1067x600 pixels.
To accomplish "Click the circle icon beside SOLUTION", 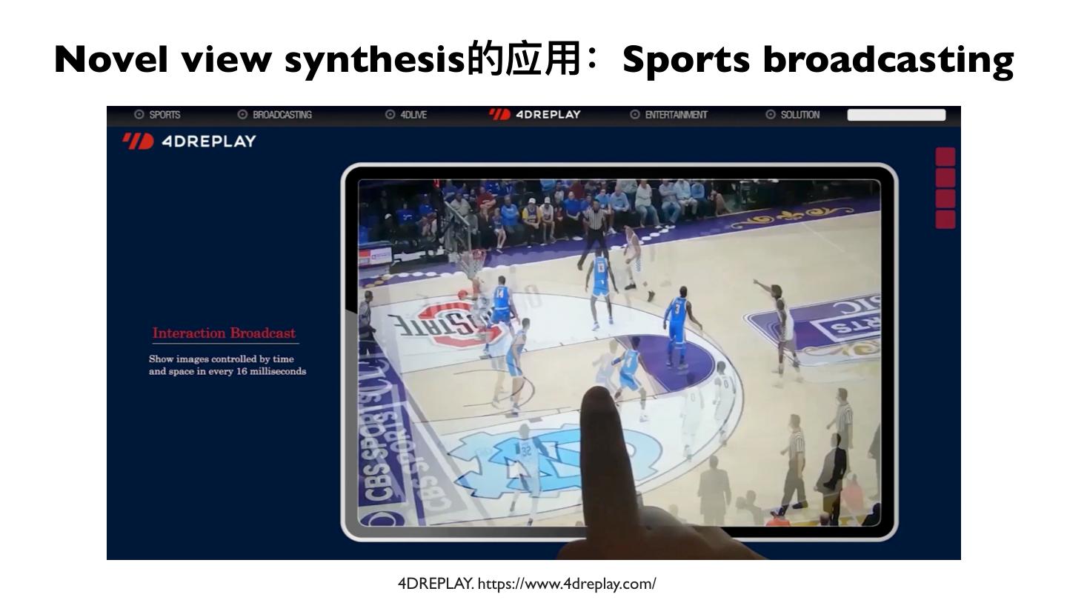I will coord(771,115).
